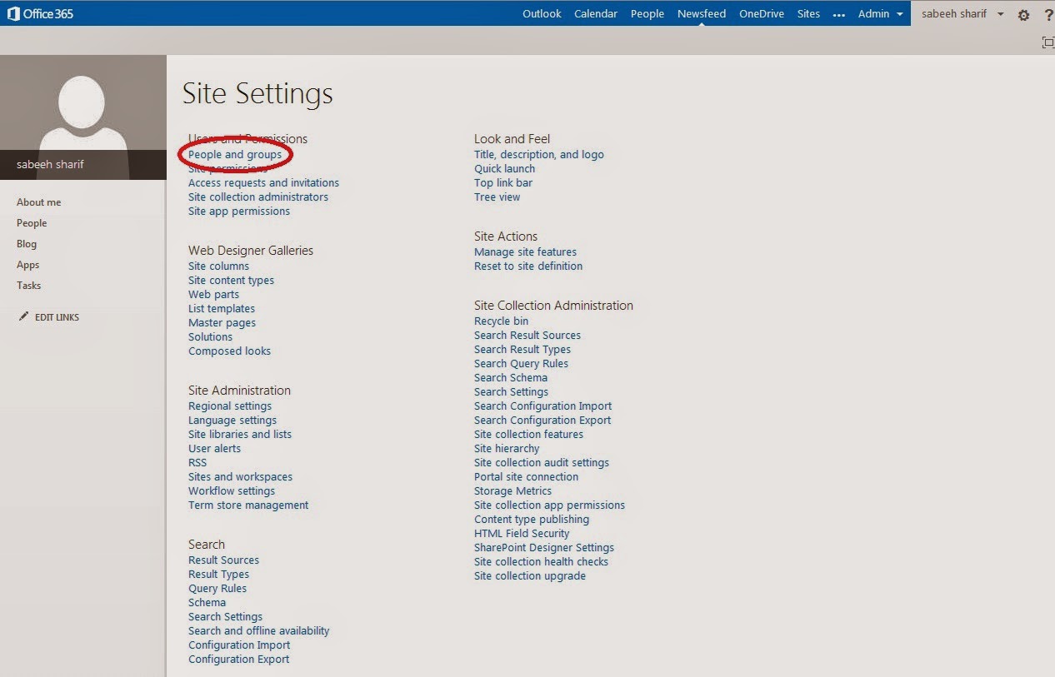Open the site Recycle bin
This screenshot has width=1055, height=677.
coord(501,321)
